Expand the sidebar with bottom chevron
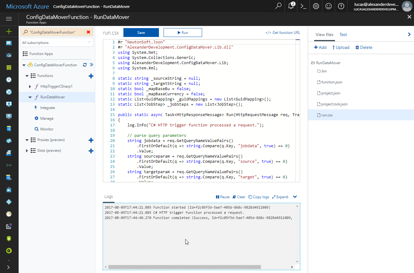The height and width of the screenshot is (273, 414). click(8, 267)
